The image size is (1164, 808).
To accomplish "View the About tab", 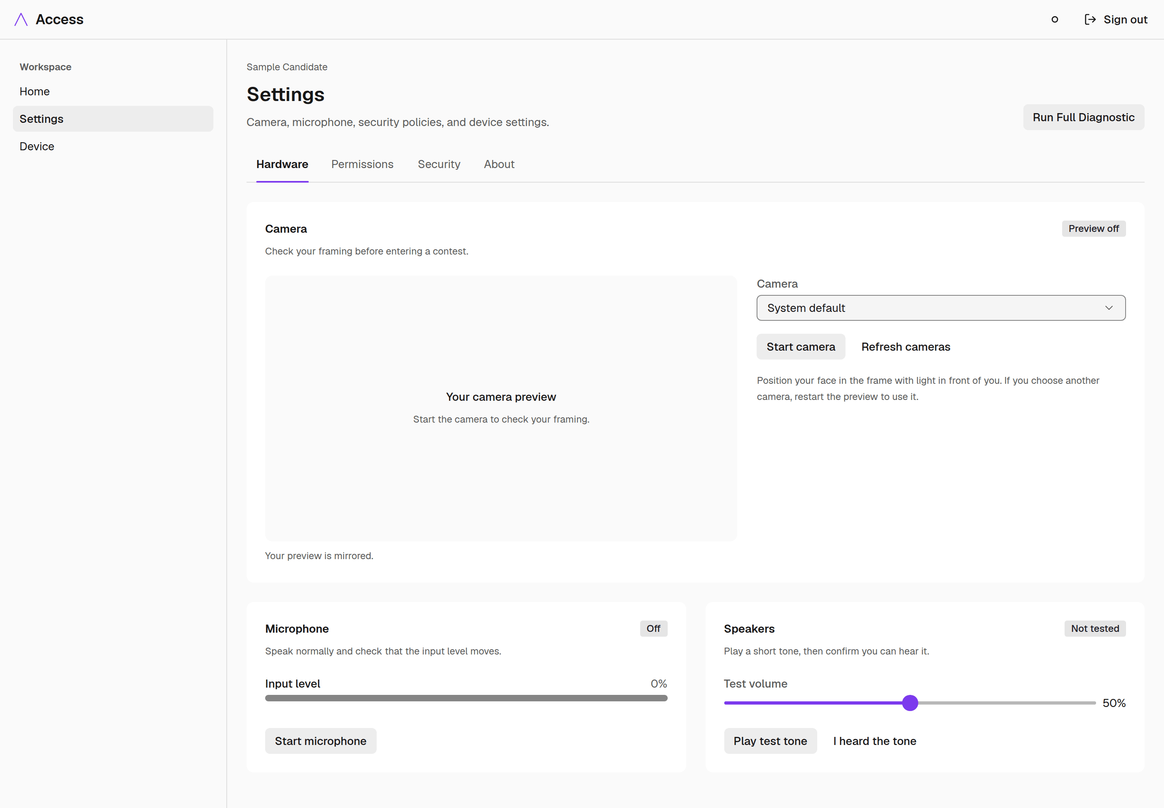I will [499, 164].
